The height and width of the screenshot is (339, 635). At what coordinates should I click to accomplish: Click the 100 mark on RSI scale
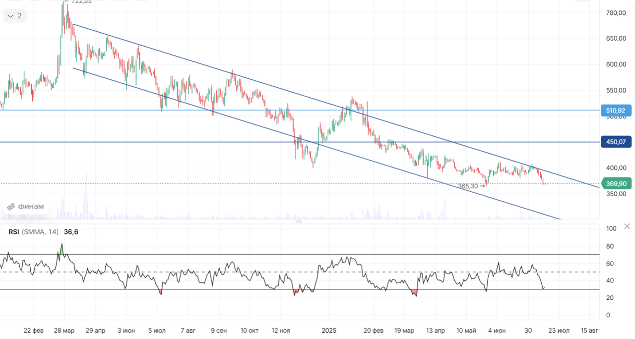coord(611,228)
